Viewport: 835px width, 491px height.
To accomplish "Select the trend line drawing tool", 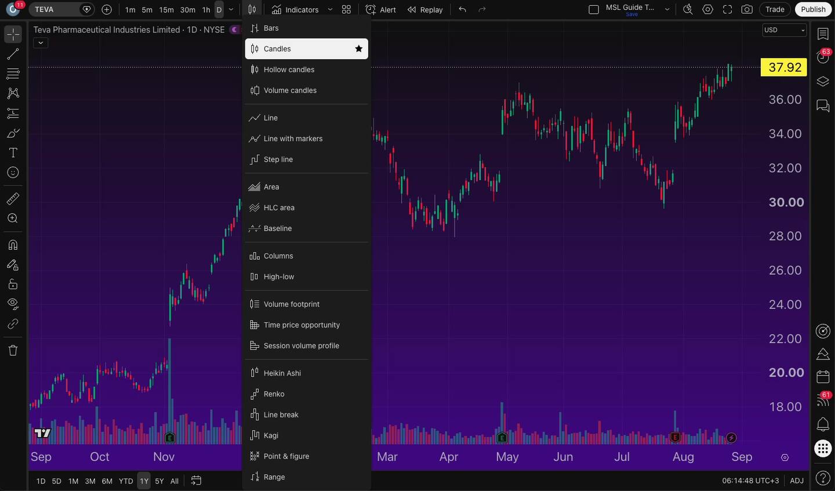I will tap(13, 54).
